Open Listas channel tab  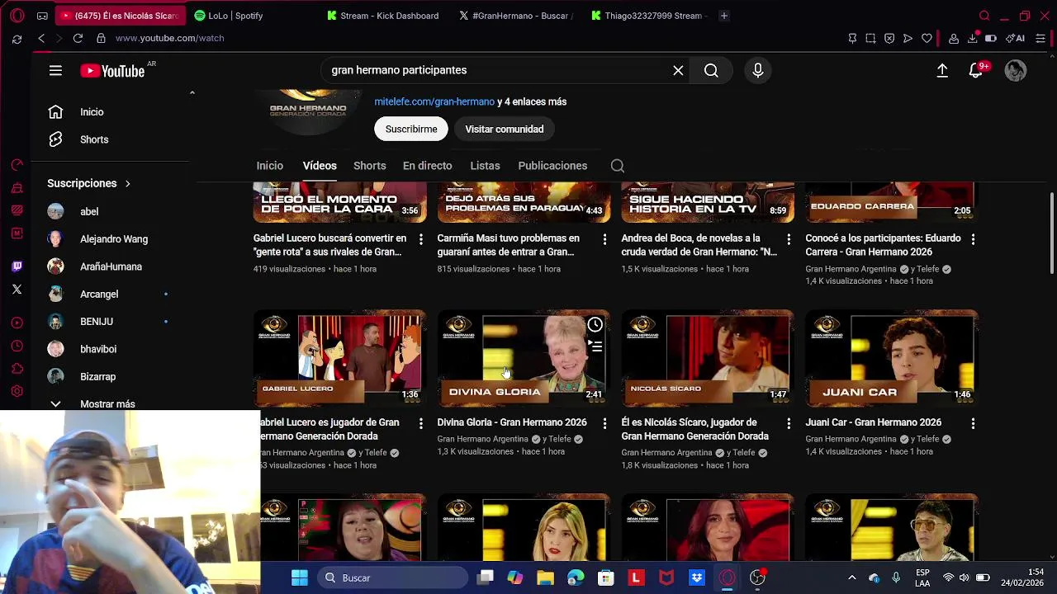[x=485, y=166]
